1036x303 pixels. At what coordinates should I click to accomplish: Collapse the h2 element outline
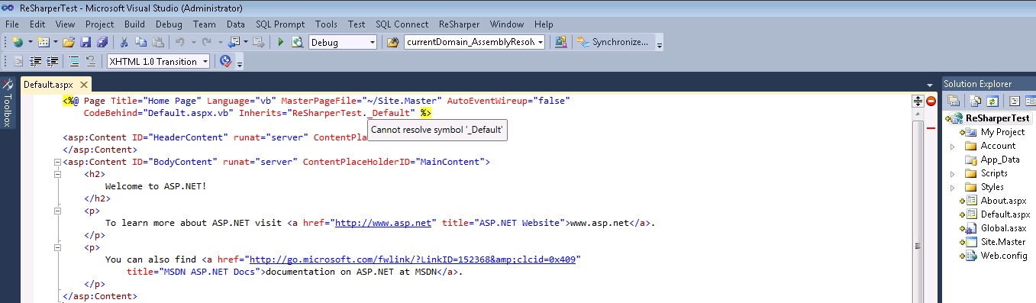[57, 174]
